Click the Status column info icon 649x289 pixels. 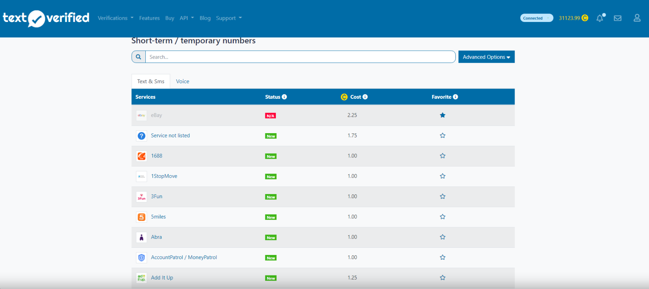pos(284,97)
